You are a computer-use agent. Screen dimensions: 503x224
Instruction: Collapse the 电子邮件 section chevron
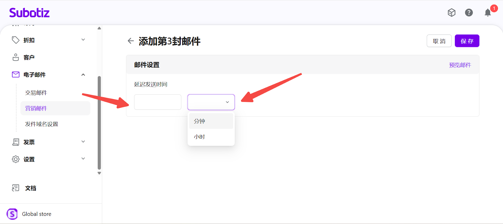point(83,75)
